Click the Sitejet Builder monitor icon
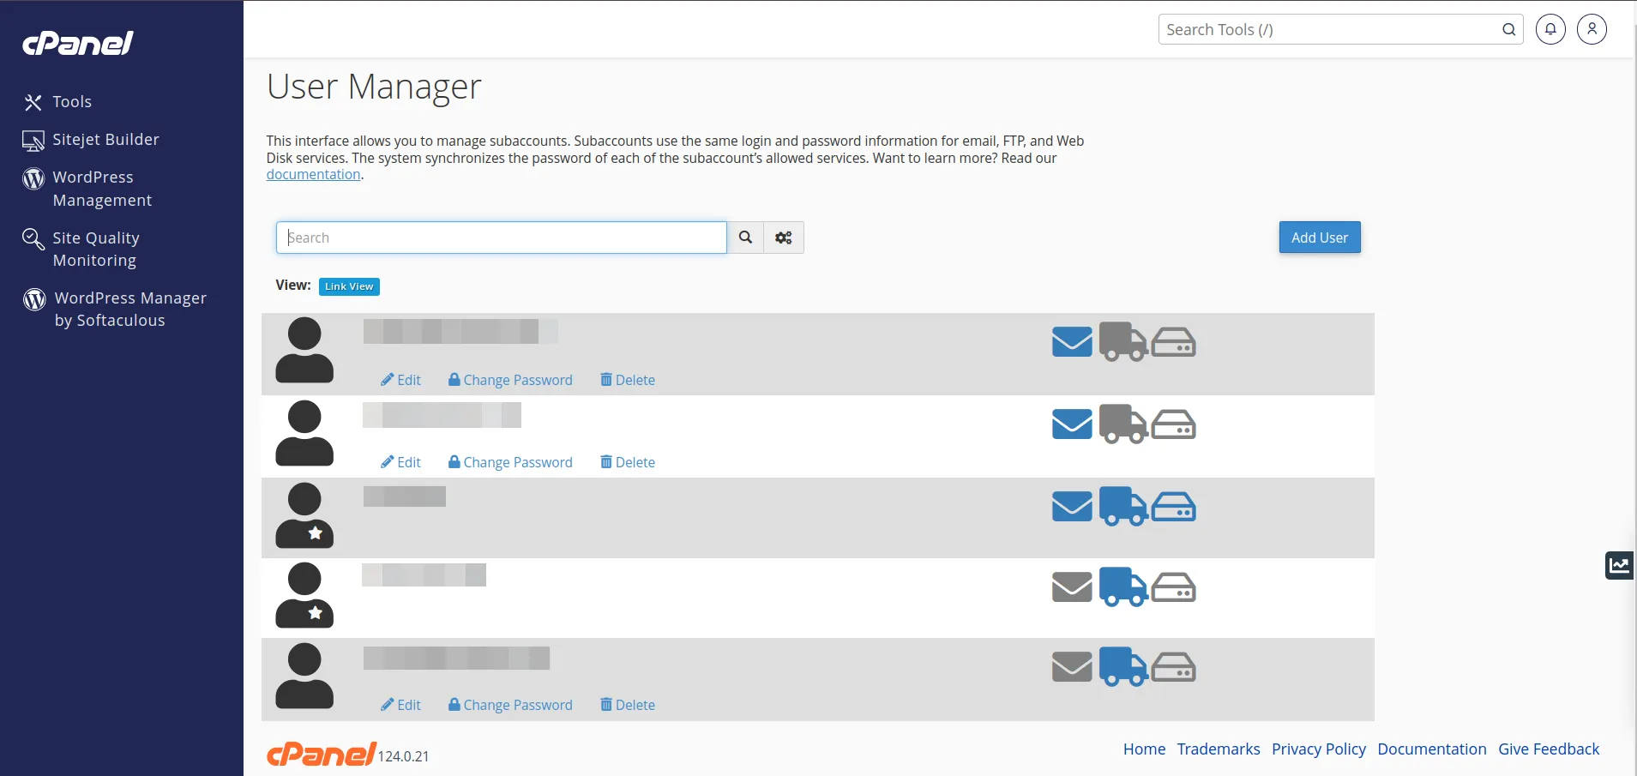This screenshot has height=776, width=1637. (x=33, y=141)
